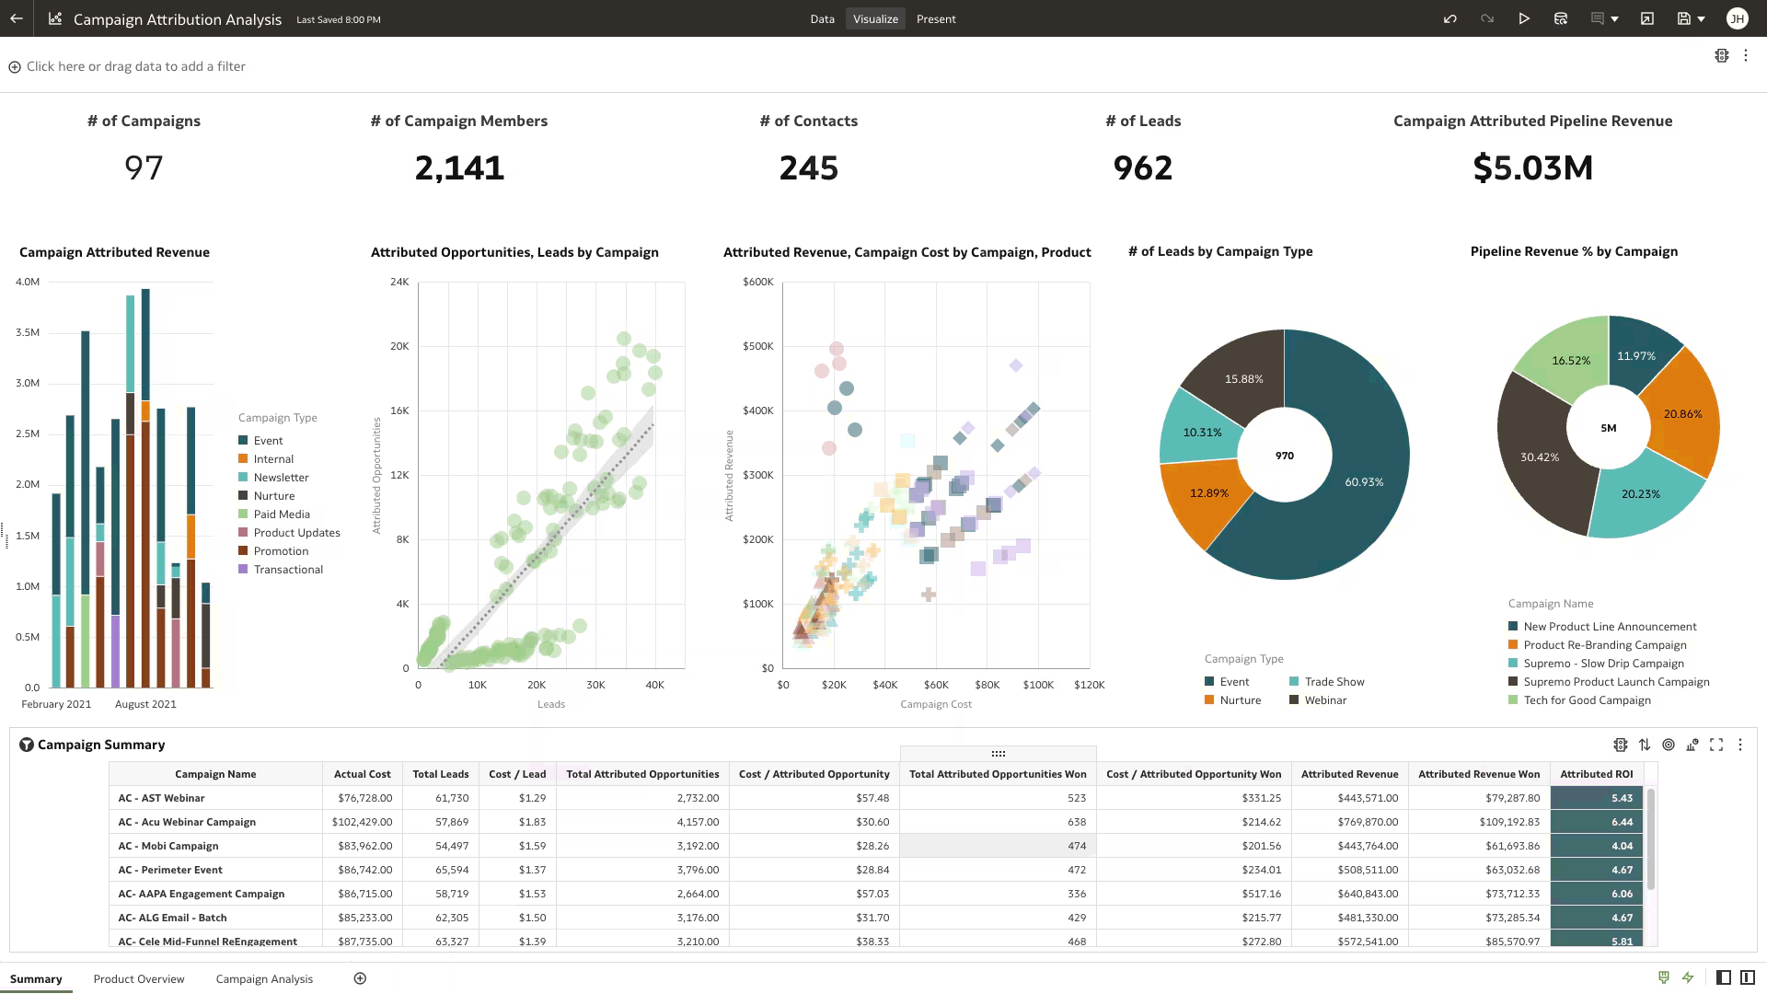Image resolution: width=1767 pixels, height=994 pixels.
Task: Sort the Campaign Summary table
Action: pos(1645,745)
